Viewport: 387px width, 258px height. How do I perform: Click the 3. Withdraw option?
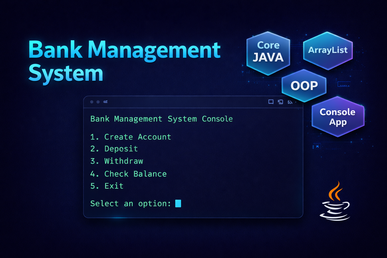coord(117,161)
